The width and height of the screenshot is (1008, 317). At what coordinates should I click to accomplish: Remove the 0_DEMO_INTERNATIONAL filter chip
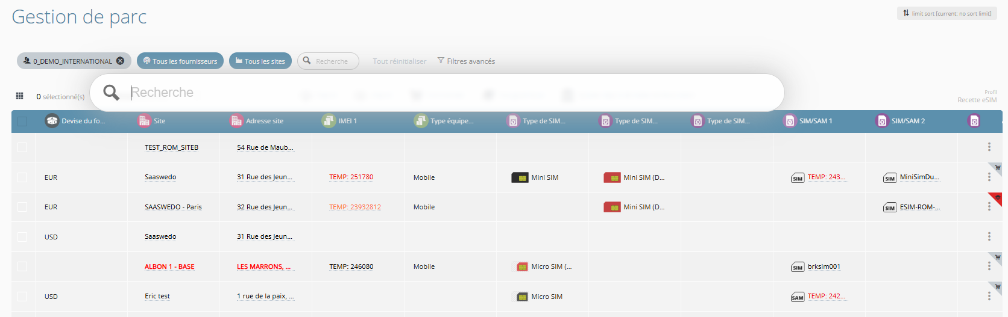pyautogui.click(x=120, y=61)
